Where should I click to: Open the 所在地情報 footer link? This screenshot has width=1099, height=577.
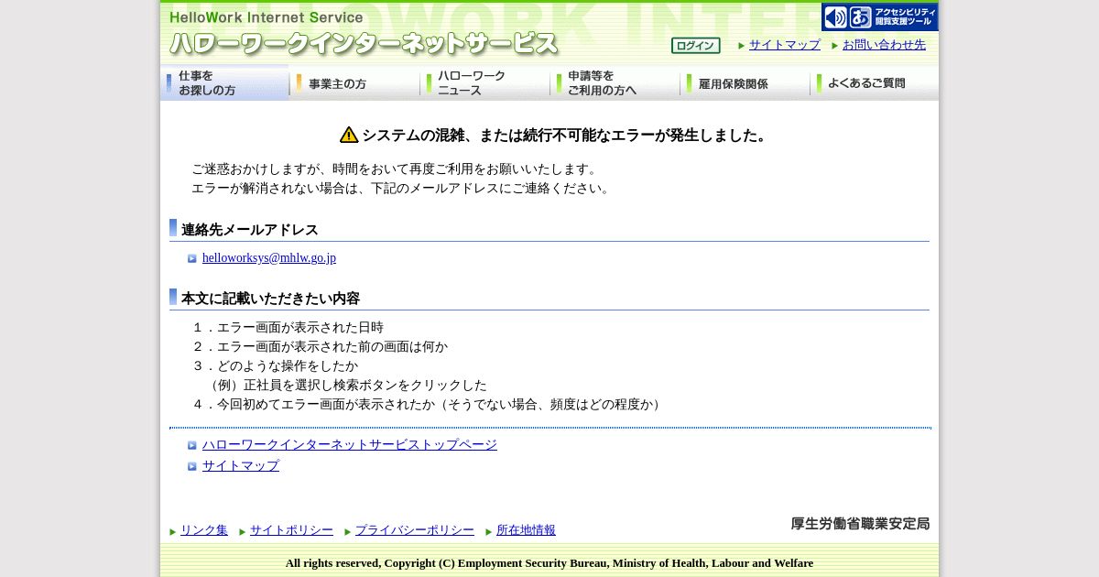coord(526,530)
